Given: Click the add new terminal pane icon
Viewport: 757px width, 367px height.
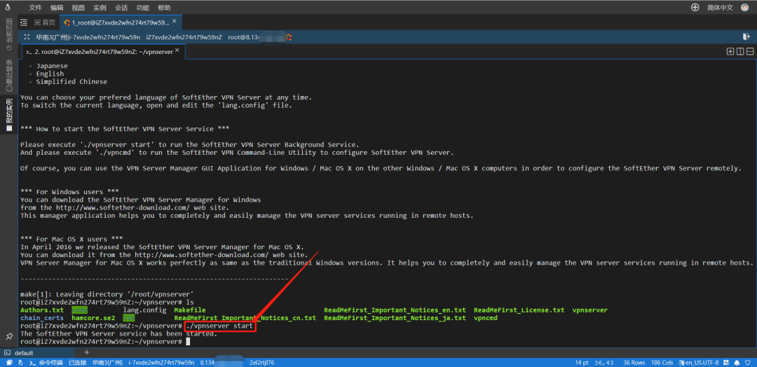Looking at the screenshot, I should (x=730, y=52).
